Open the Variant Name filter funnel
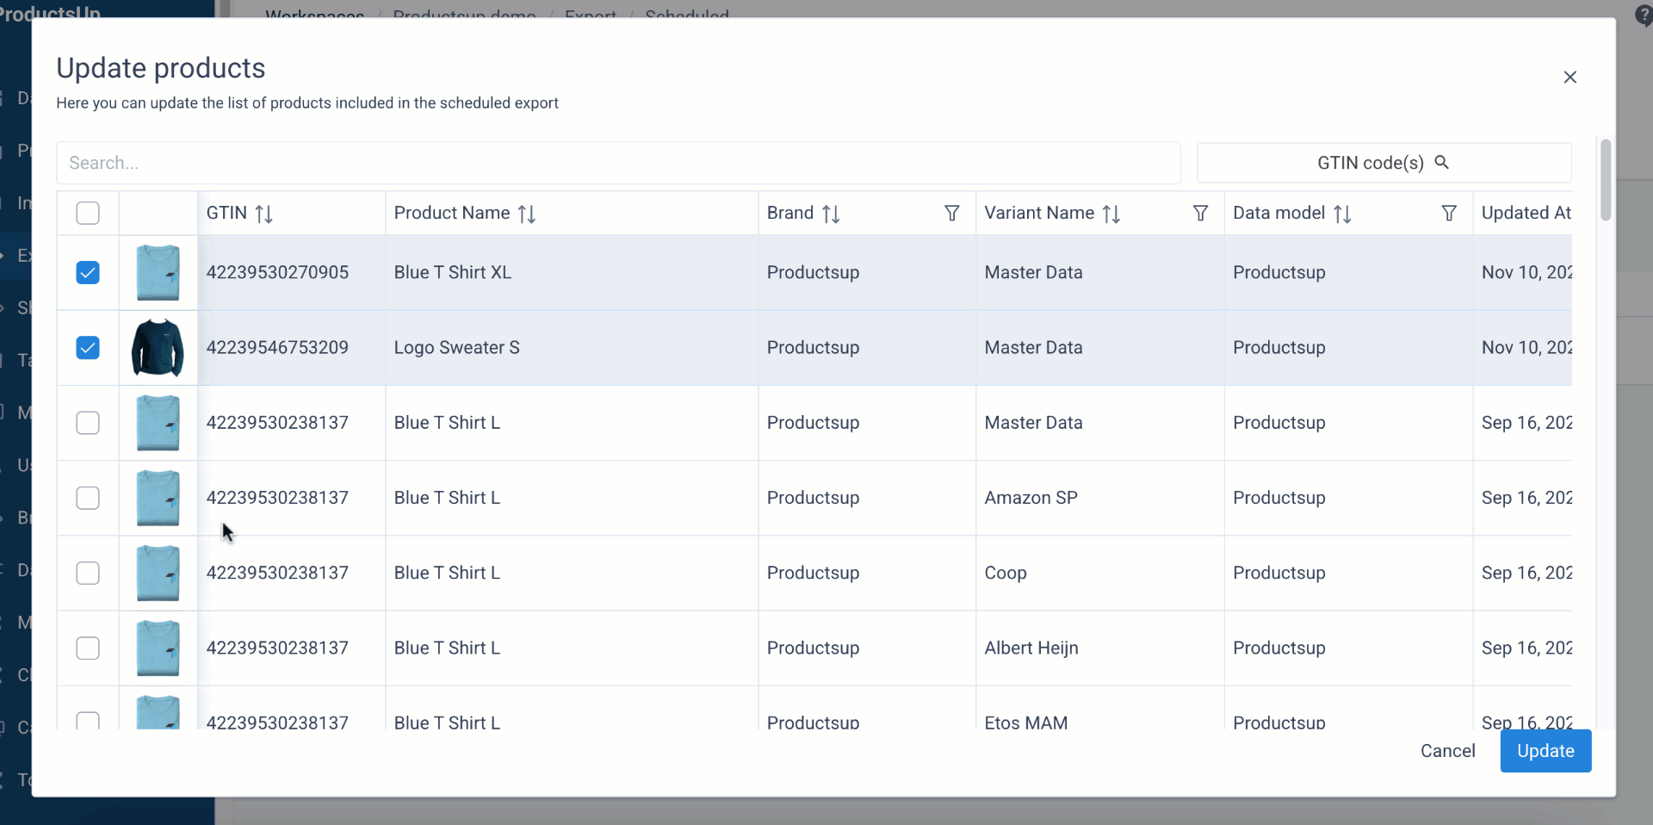Viewport: 1653px width, 825px height. [1199, 213]
